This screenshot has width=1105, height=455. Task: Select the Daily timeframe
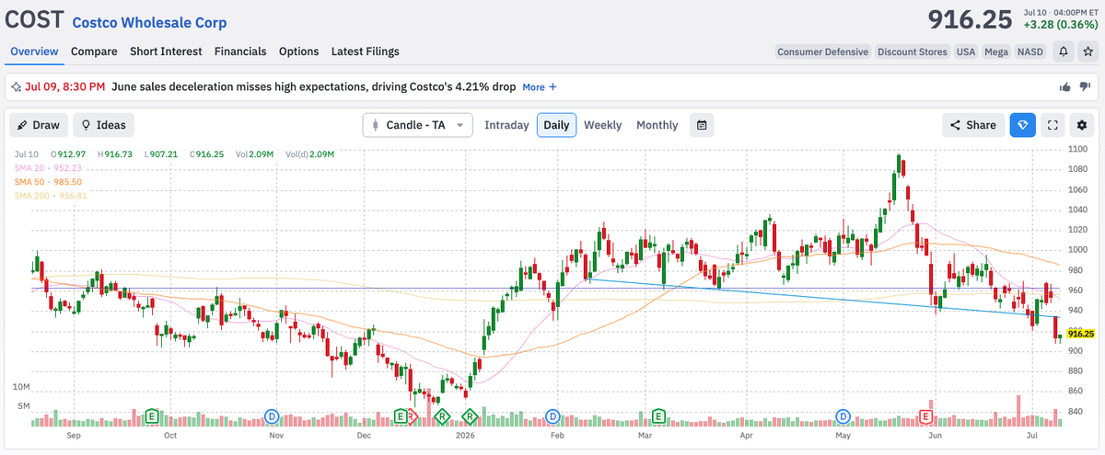556,125
